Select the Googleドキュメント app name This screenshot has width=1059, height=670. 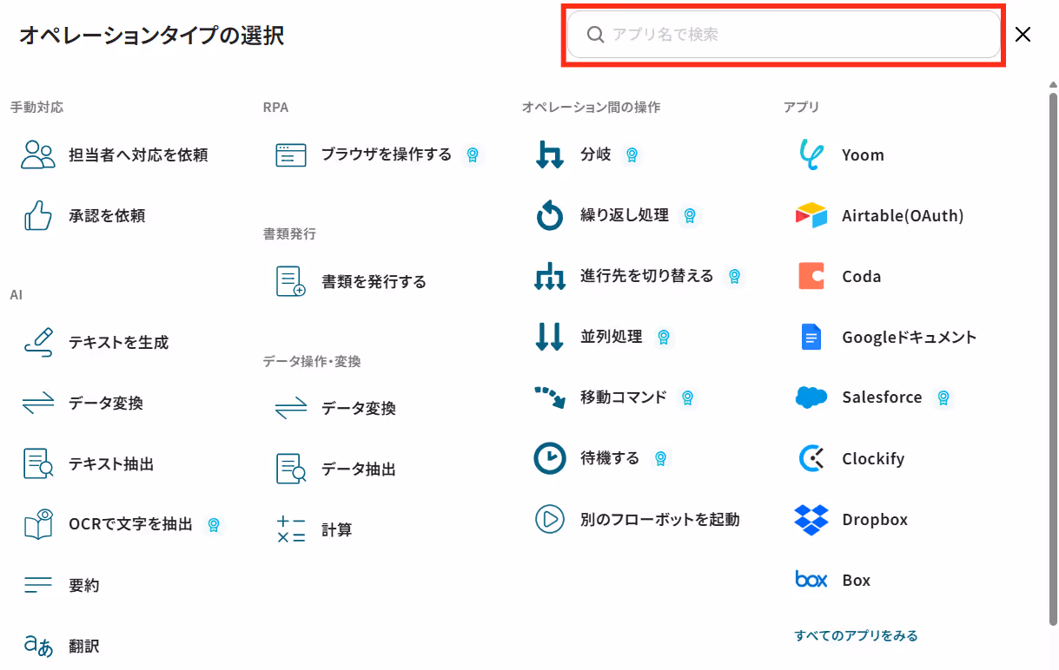tap(909, 338)
